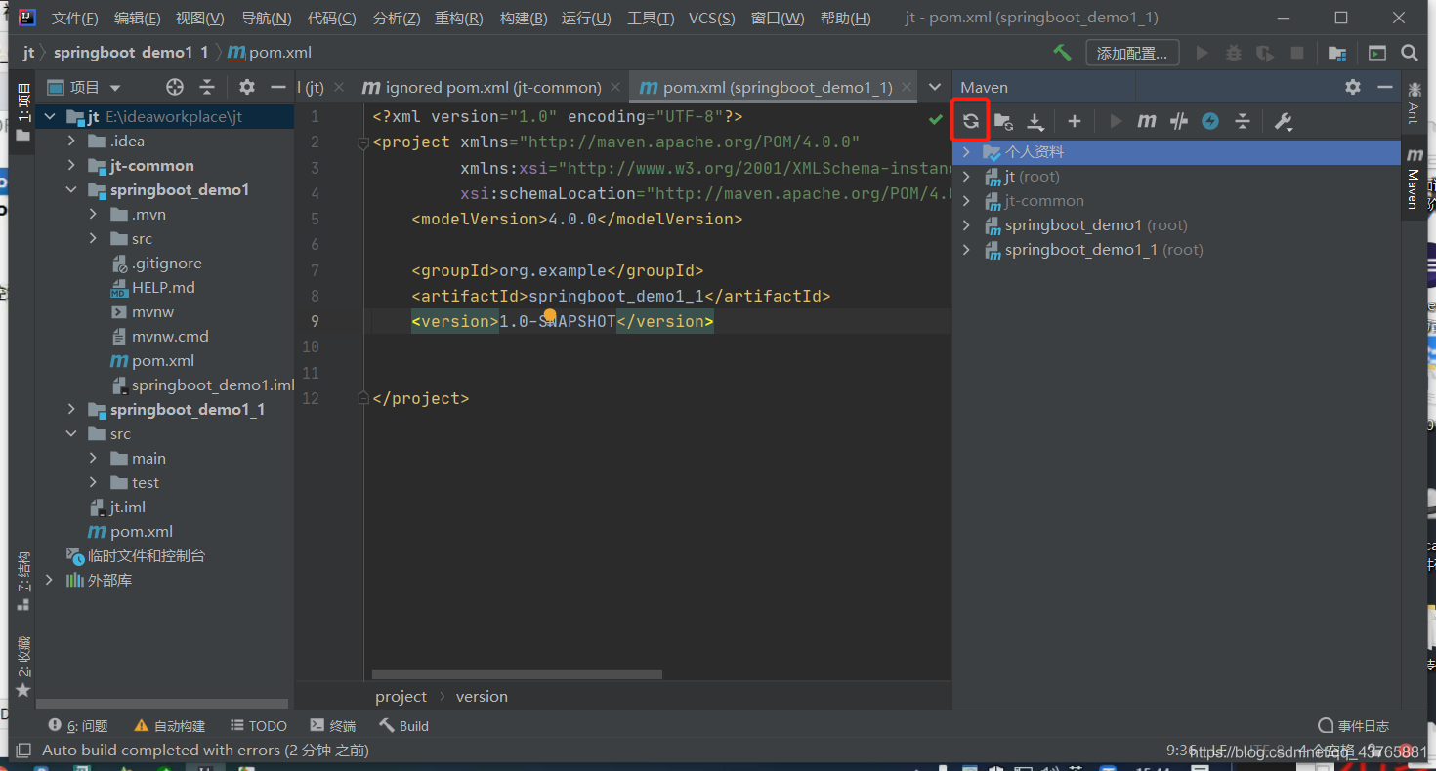Collapse the springboot_demo1 module in Project tree
The height and width of the screenshot is (771, 1436).
(x=71, y=189)
